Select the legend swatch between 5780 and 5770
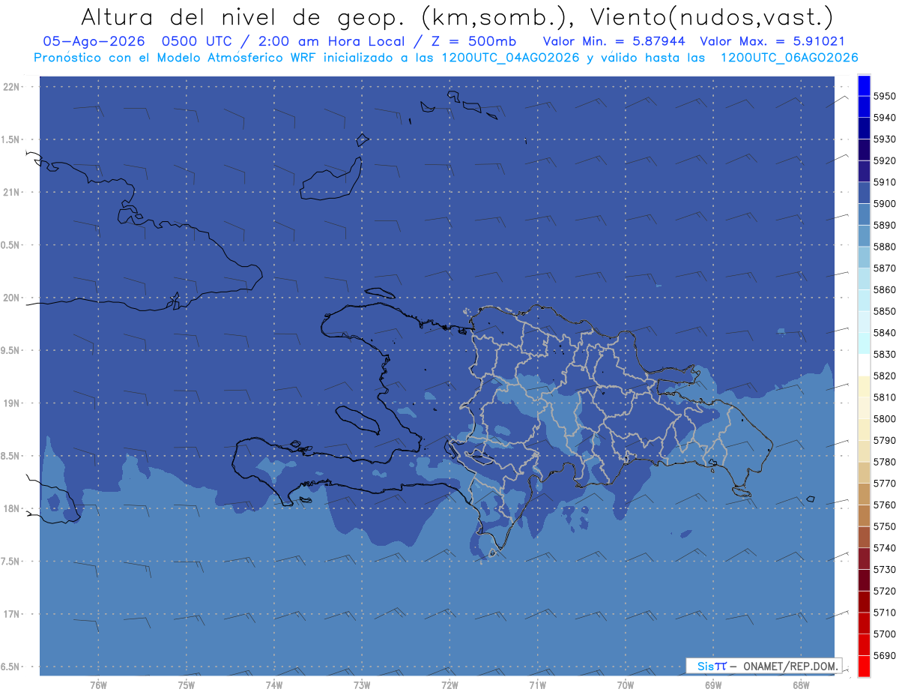 [x=864, y=472]
